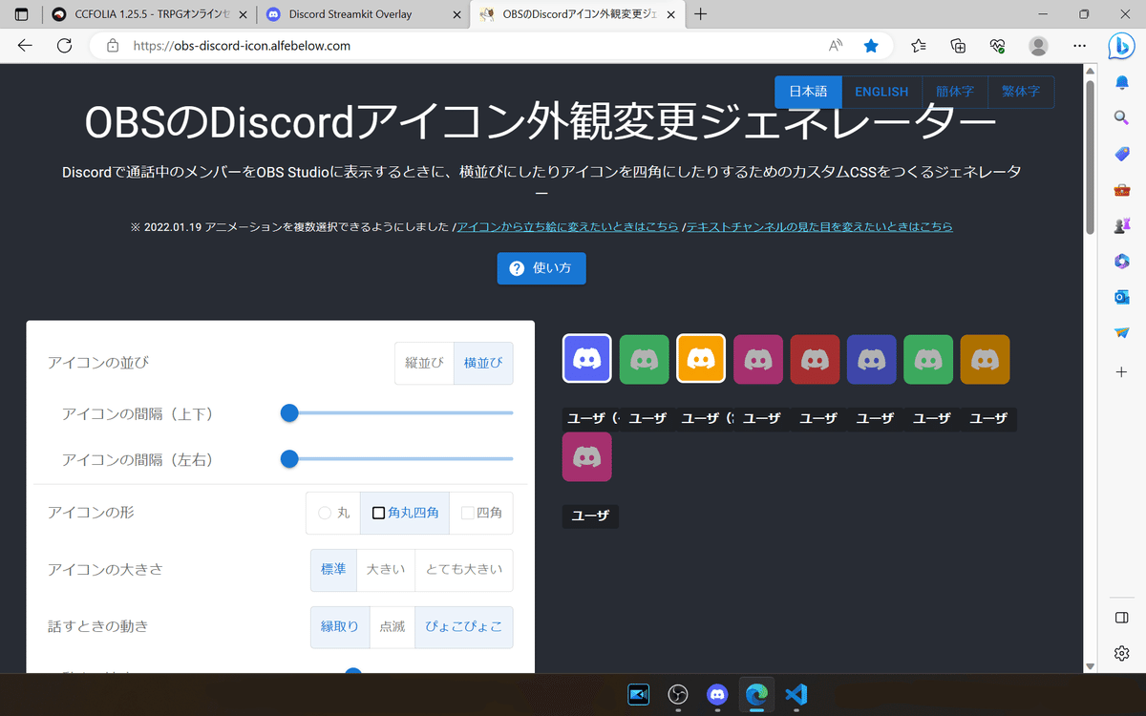The width and height of the screenshot is (1146, 716).
Task: Open Visual Studio Code in taskbar
Action: (x=796, y=694)
